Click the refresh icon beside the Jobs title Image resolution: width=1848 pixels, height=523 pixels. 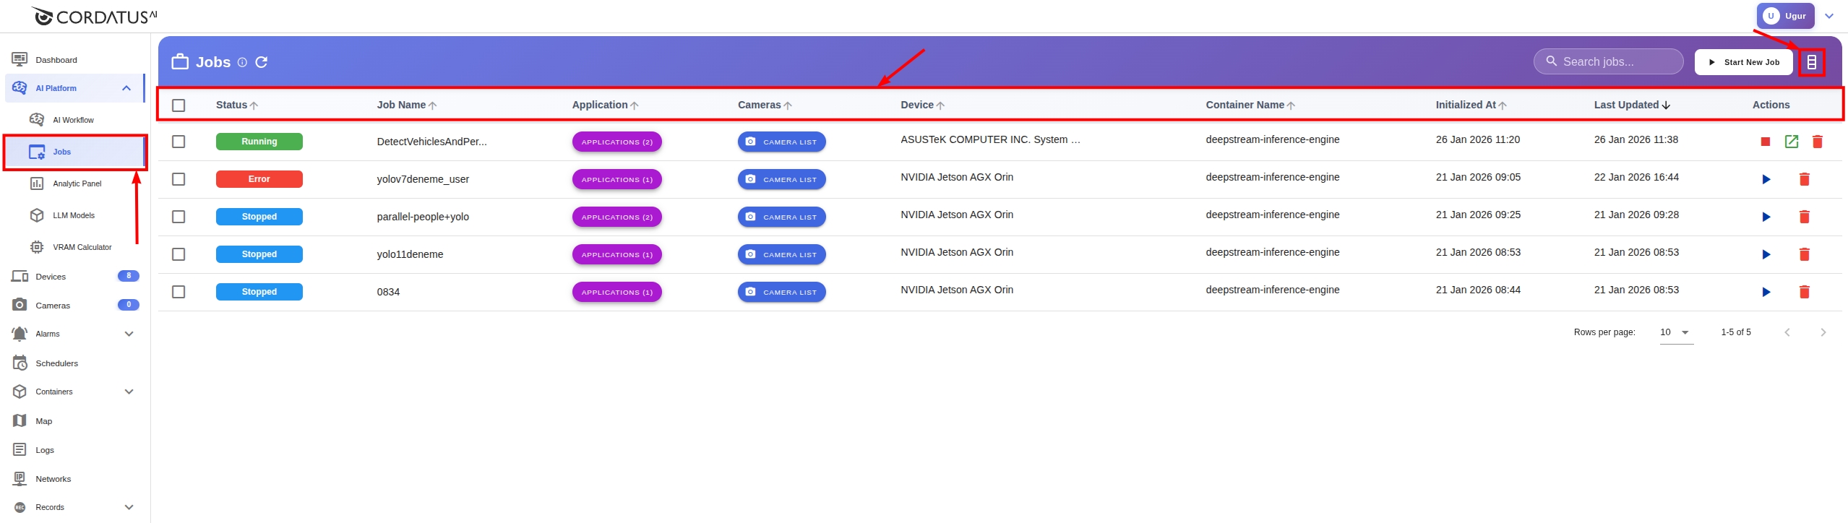(262, 62)
